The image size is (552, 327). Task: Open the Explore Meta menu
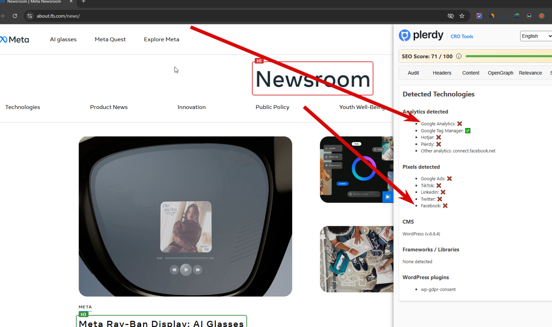(162, 39)
